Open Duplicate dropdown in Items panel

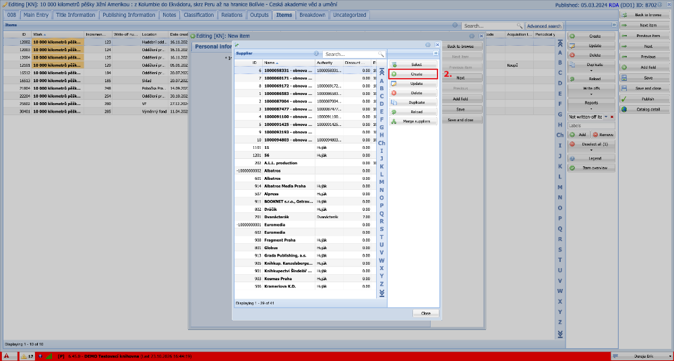click(592, 66)
